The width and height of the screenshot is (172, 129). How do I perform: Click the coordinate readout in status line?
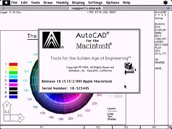coord(101,12)
